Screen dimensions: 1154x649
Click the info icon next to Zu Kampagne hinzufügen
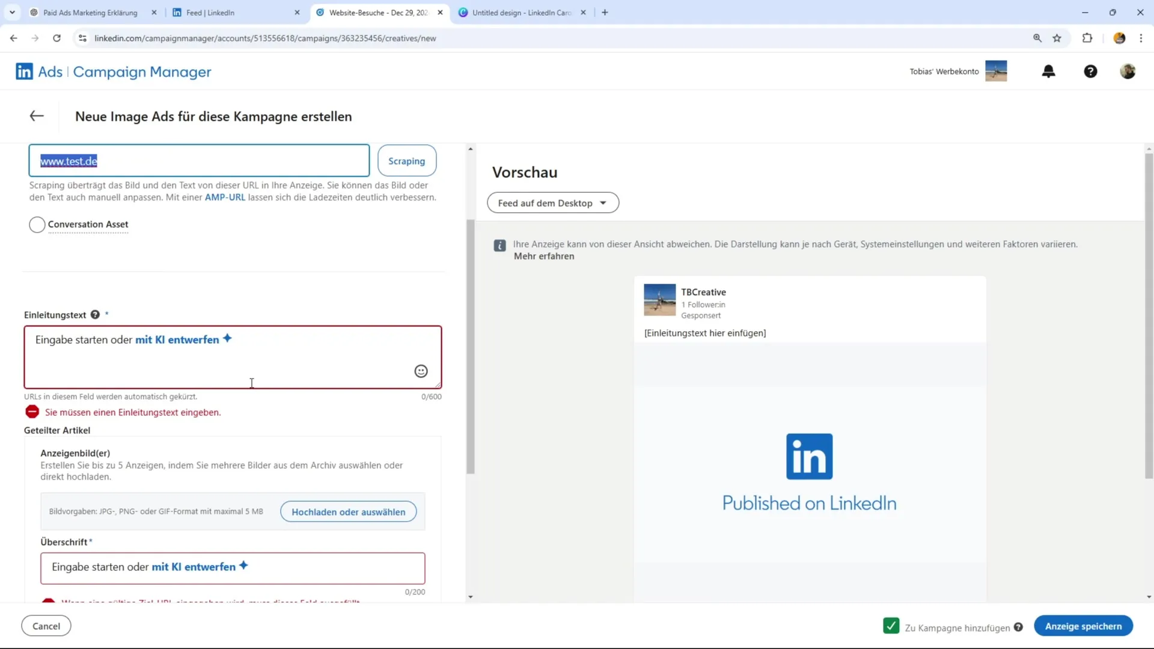(1018, 627)
